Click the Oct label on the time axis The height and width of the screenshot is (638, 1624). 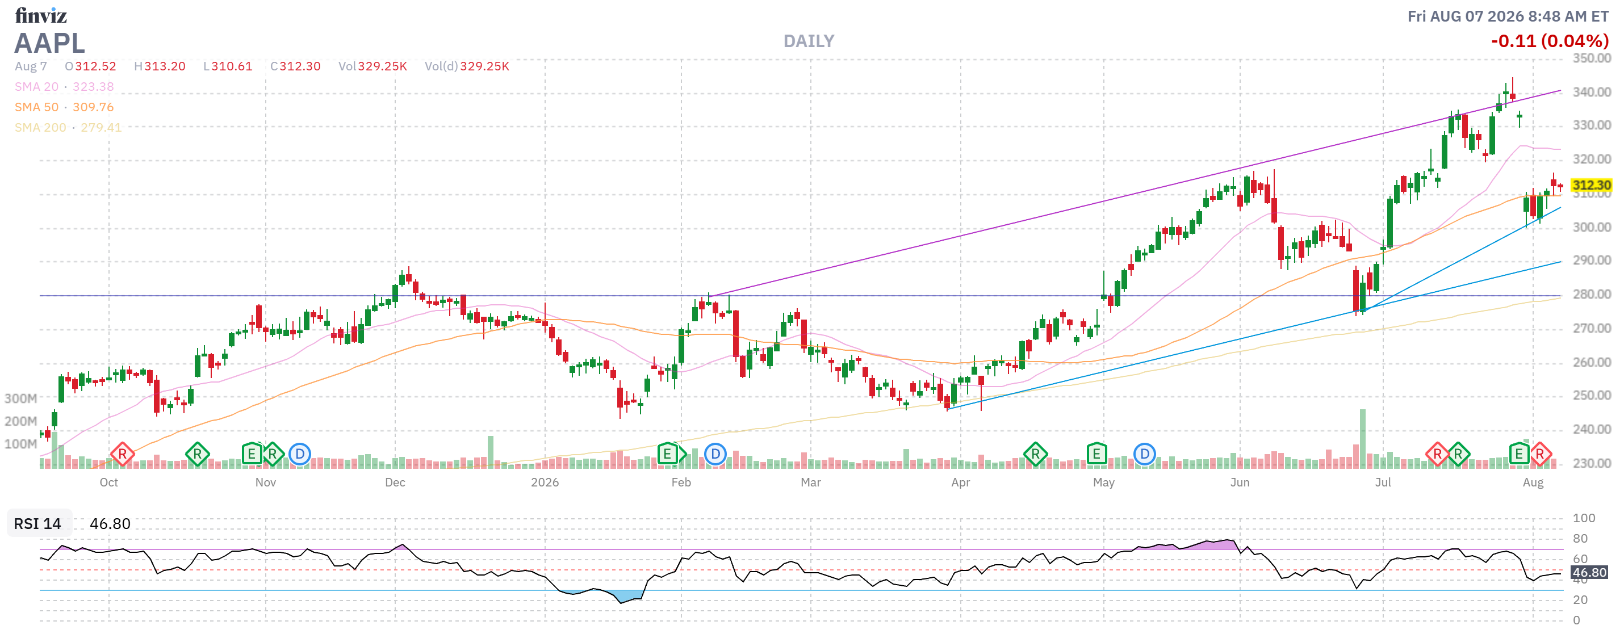click(x=108, y=483)
